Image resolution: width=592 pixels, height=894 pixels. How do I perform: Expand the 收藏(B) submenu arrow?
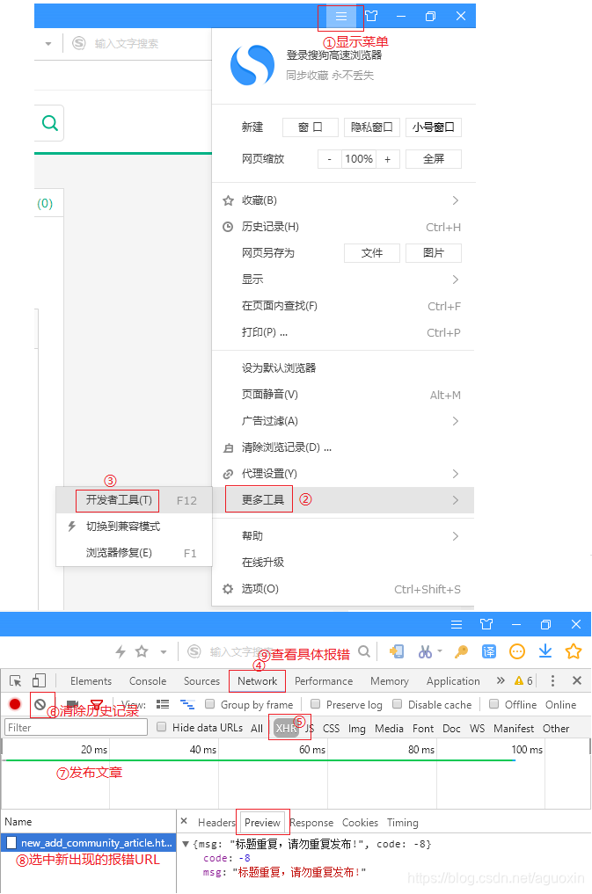[x=455, y=200]
